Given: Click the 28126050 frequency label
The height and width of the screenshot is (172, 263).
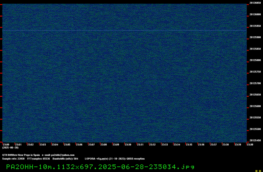Looking at the screenshot, I should coord(255,3).
